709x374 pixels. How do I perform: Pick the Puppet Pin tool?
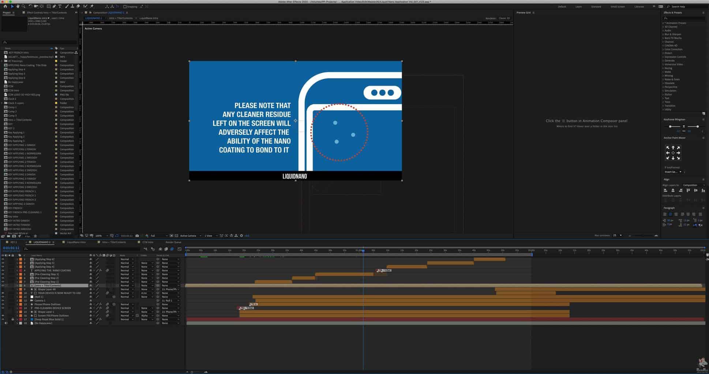pyautogui.click(x=92, y=6)
